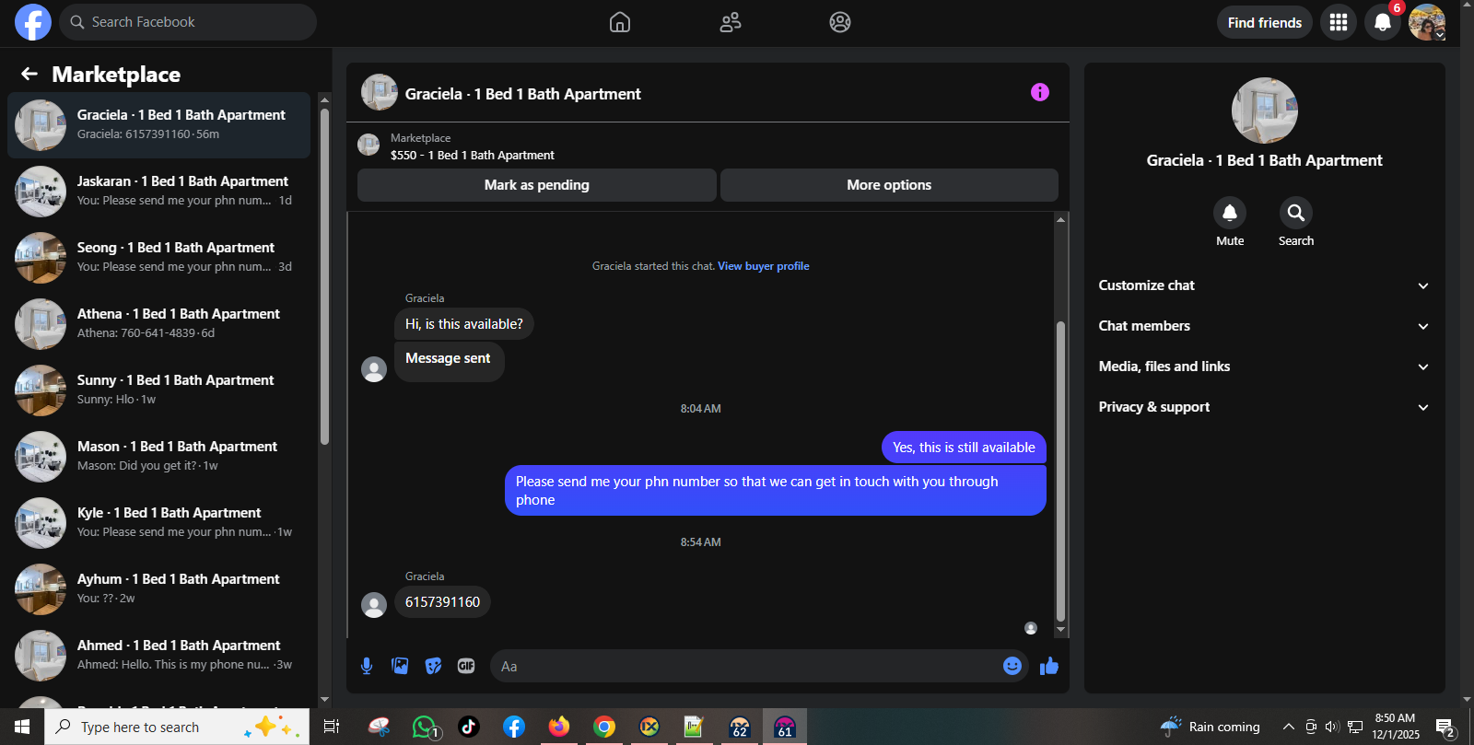Screen dimensions: 1474x745
Task: Click scroll-up arrow of chat messages
Action: click(x=1060, y=219)
